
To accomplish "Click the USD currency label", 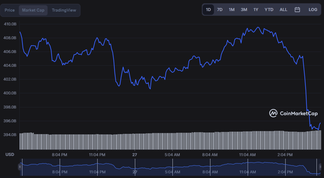I will pos(10,154).
